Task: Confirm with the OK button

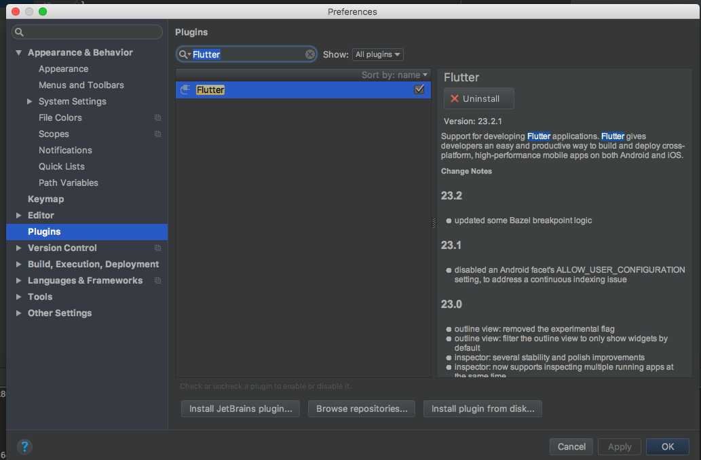Action: (x=668, y=446)
